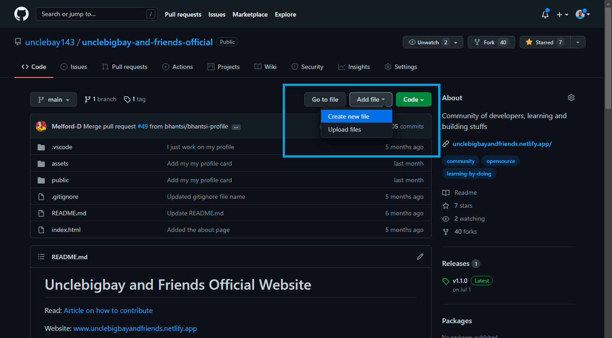Open Issues in the top navigation
612x338 pixels.
(x=217, y=14)
